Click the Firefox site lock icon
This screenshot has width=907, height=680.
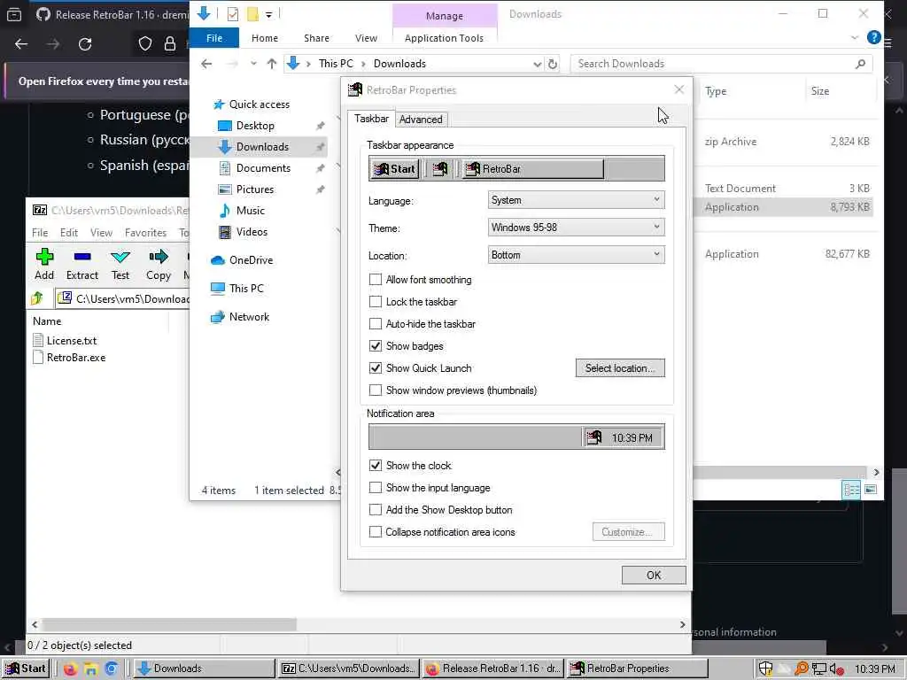point(170,44)
